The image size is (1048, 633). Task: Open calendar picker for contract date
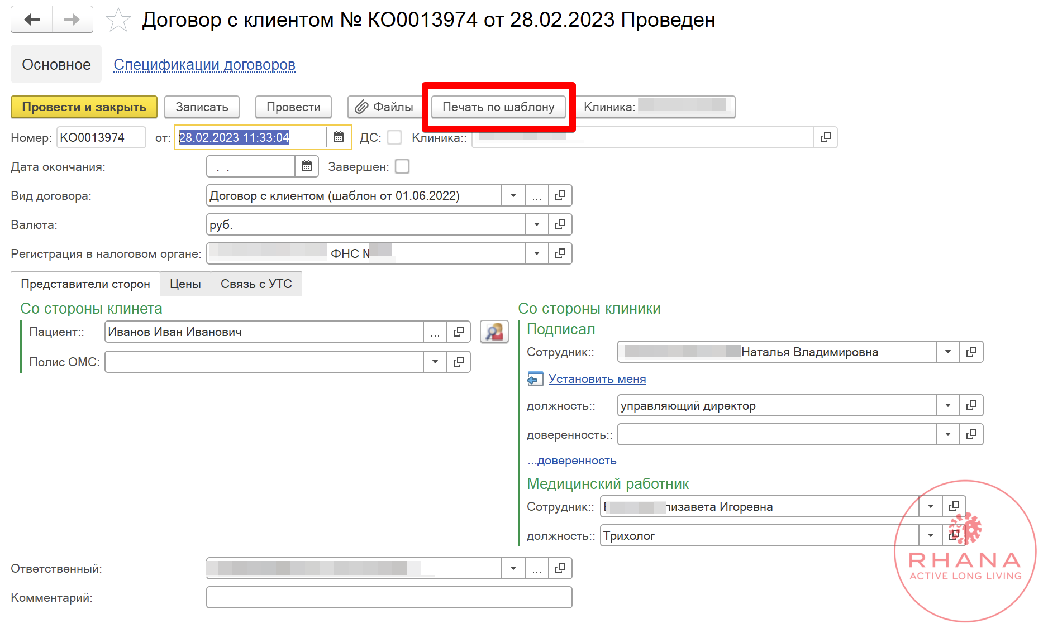point(339,137)
